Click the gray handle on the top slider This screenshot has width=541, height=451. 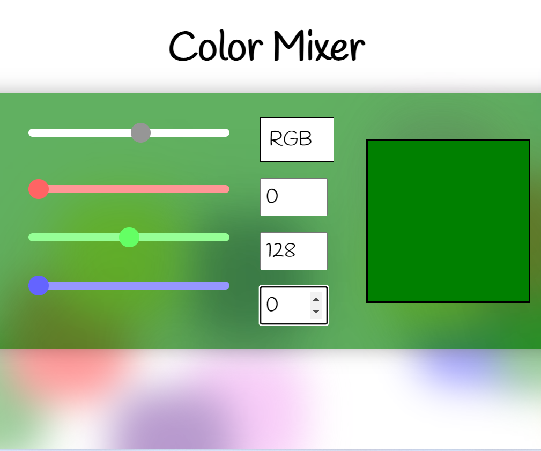click(x=141, y=132)
